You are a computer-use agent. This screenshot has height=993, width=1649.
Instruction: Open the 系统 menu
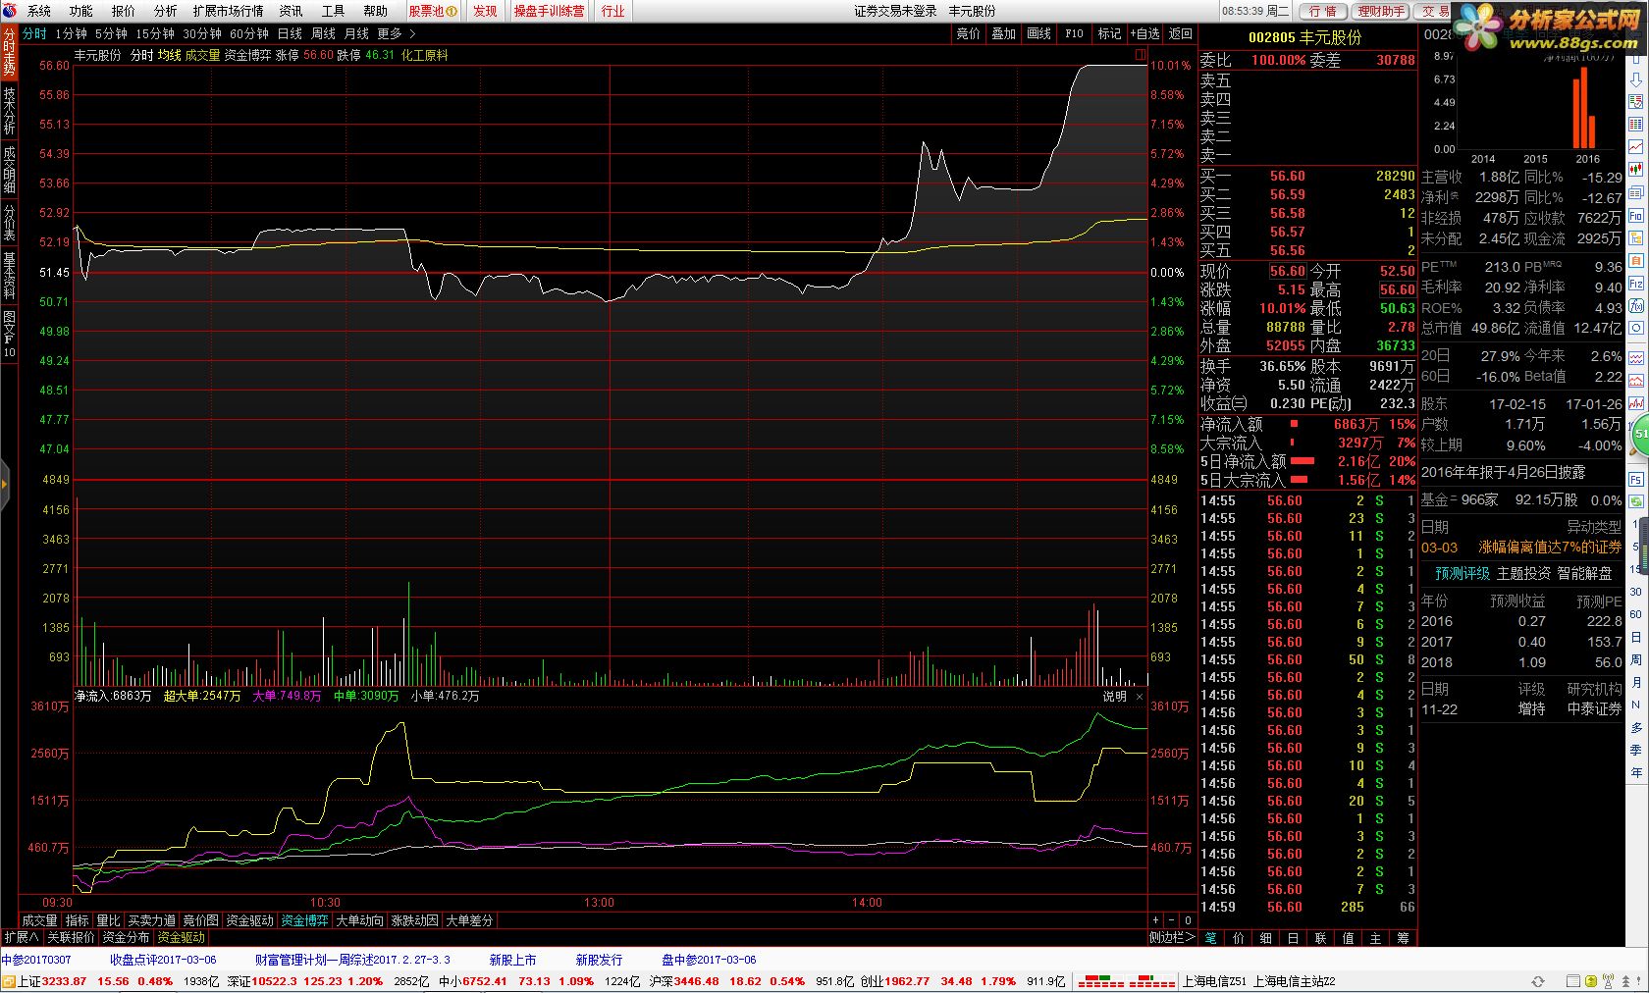[39, 11]
